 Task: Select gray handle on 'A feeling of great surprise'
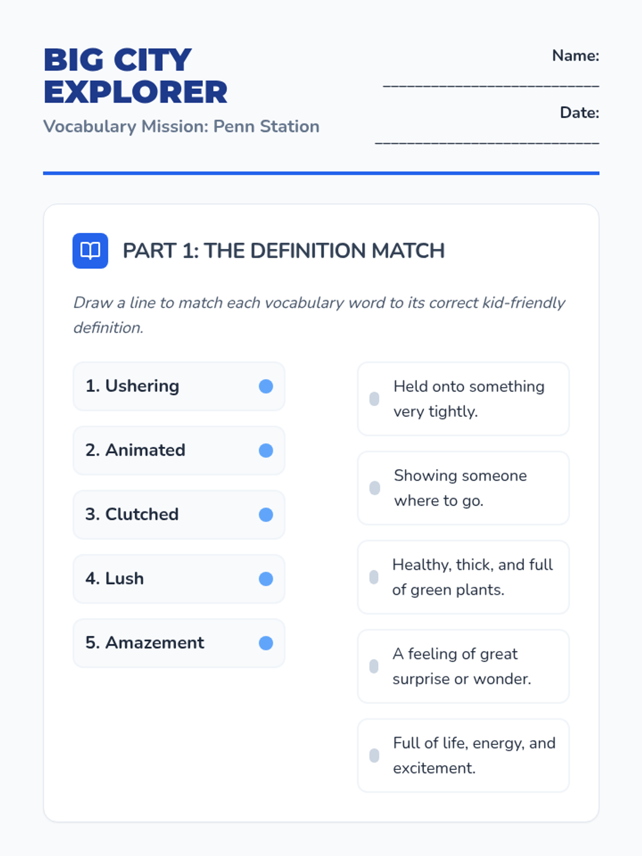coord(374,666)
